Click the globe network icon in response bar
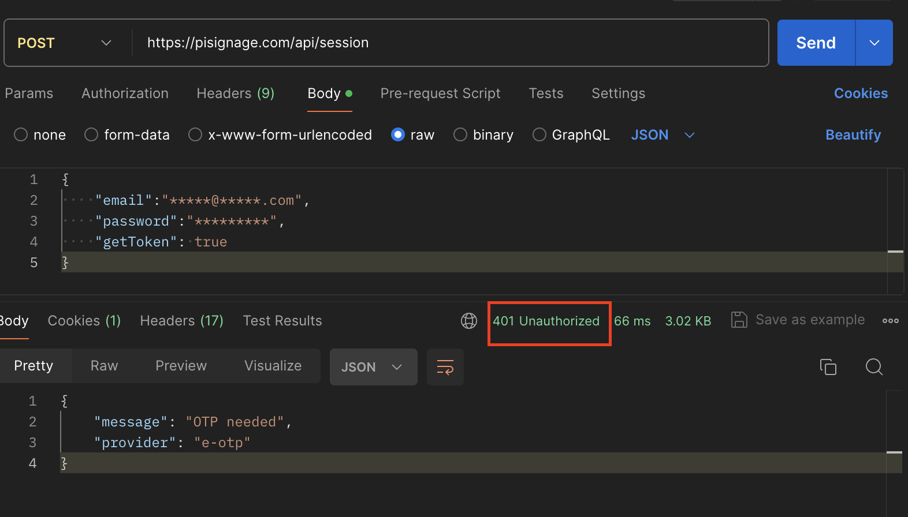The image size is (908, 517). pos(468,321)
